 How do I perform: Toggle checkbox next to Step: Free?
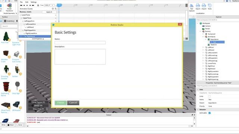point(47,109)
